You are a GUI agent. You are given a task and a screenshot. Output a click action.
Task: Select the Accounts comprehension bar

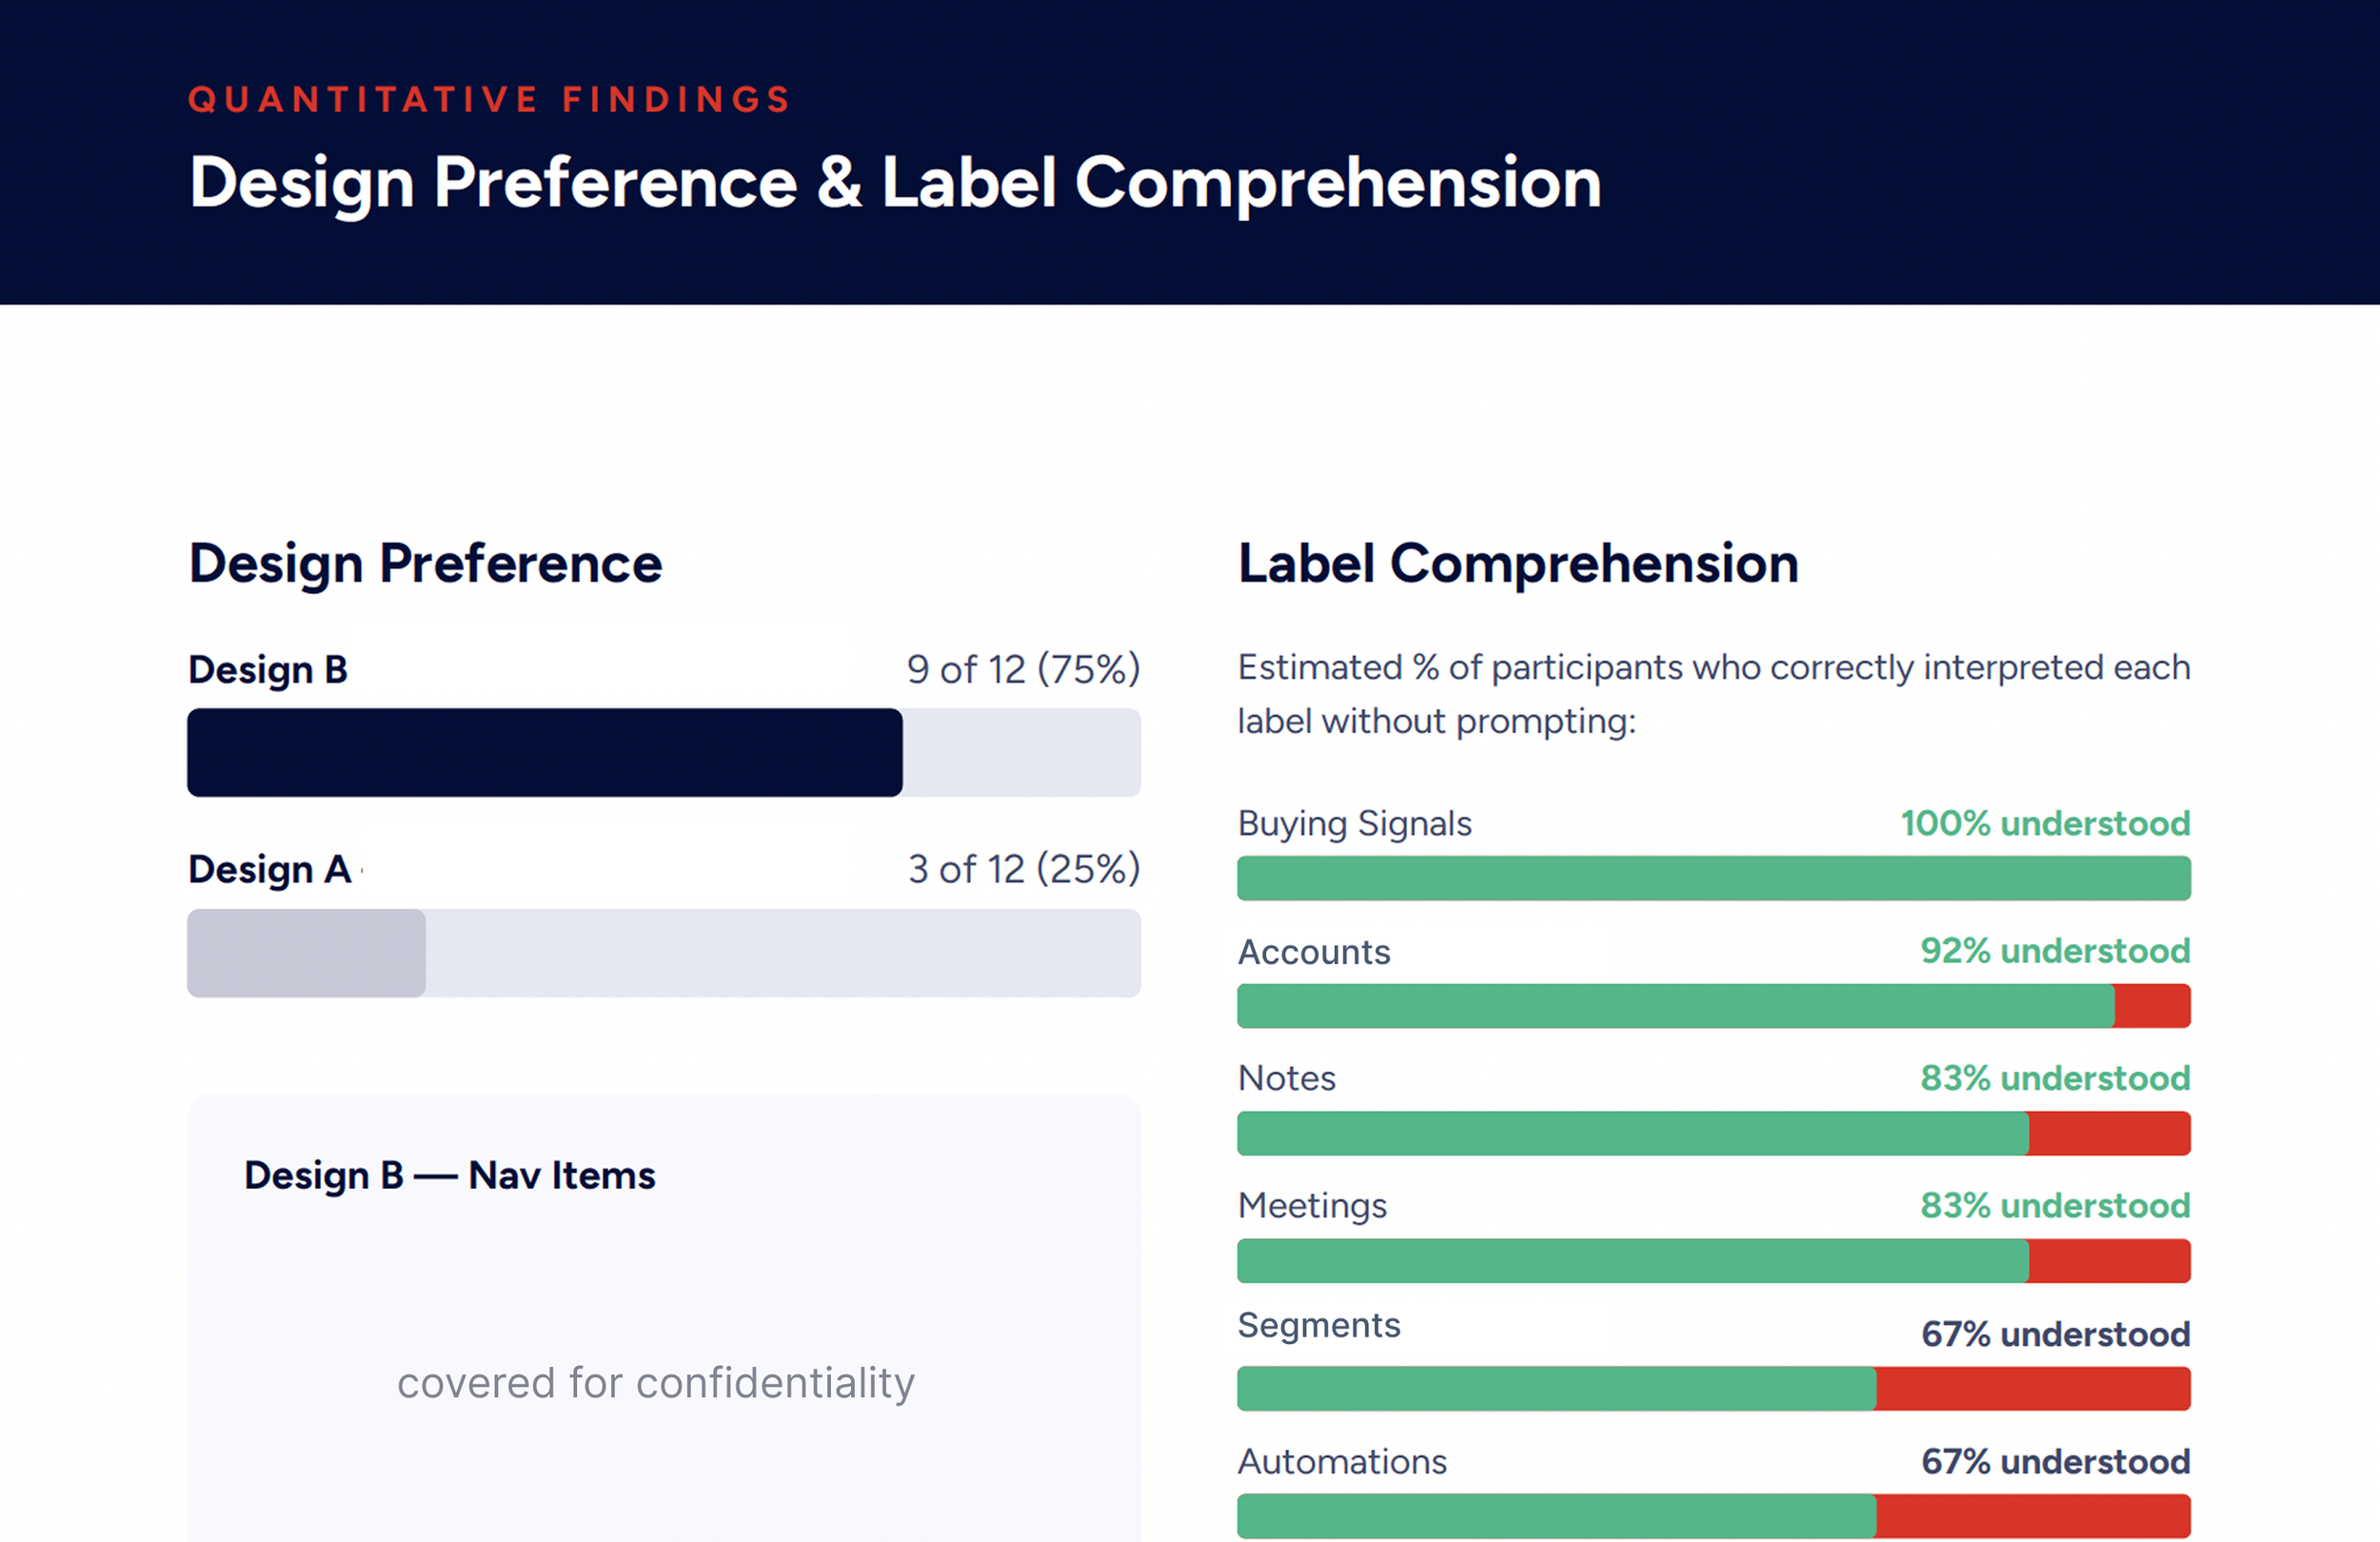1714,1006
